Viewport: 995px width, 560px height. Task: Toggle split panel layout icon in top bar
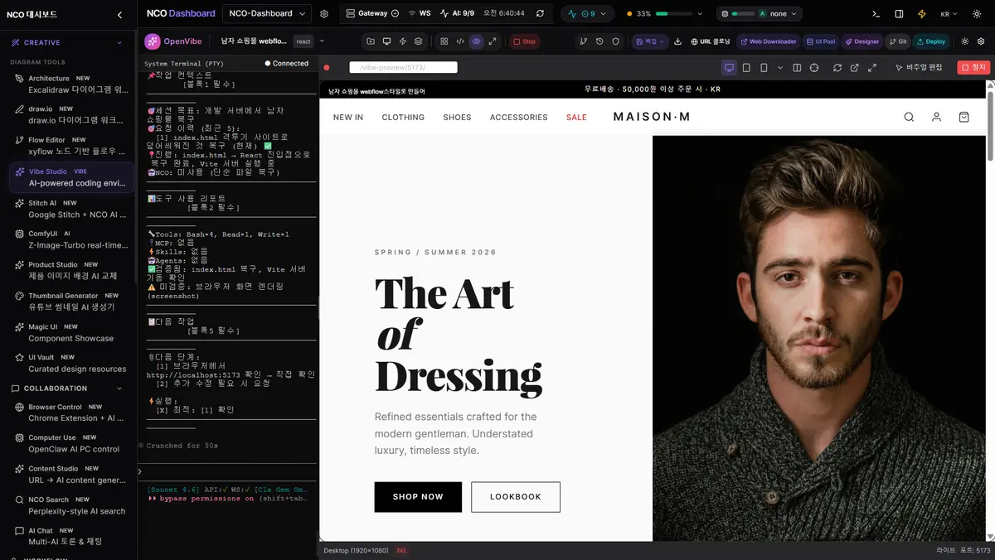pos(899,14)
